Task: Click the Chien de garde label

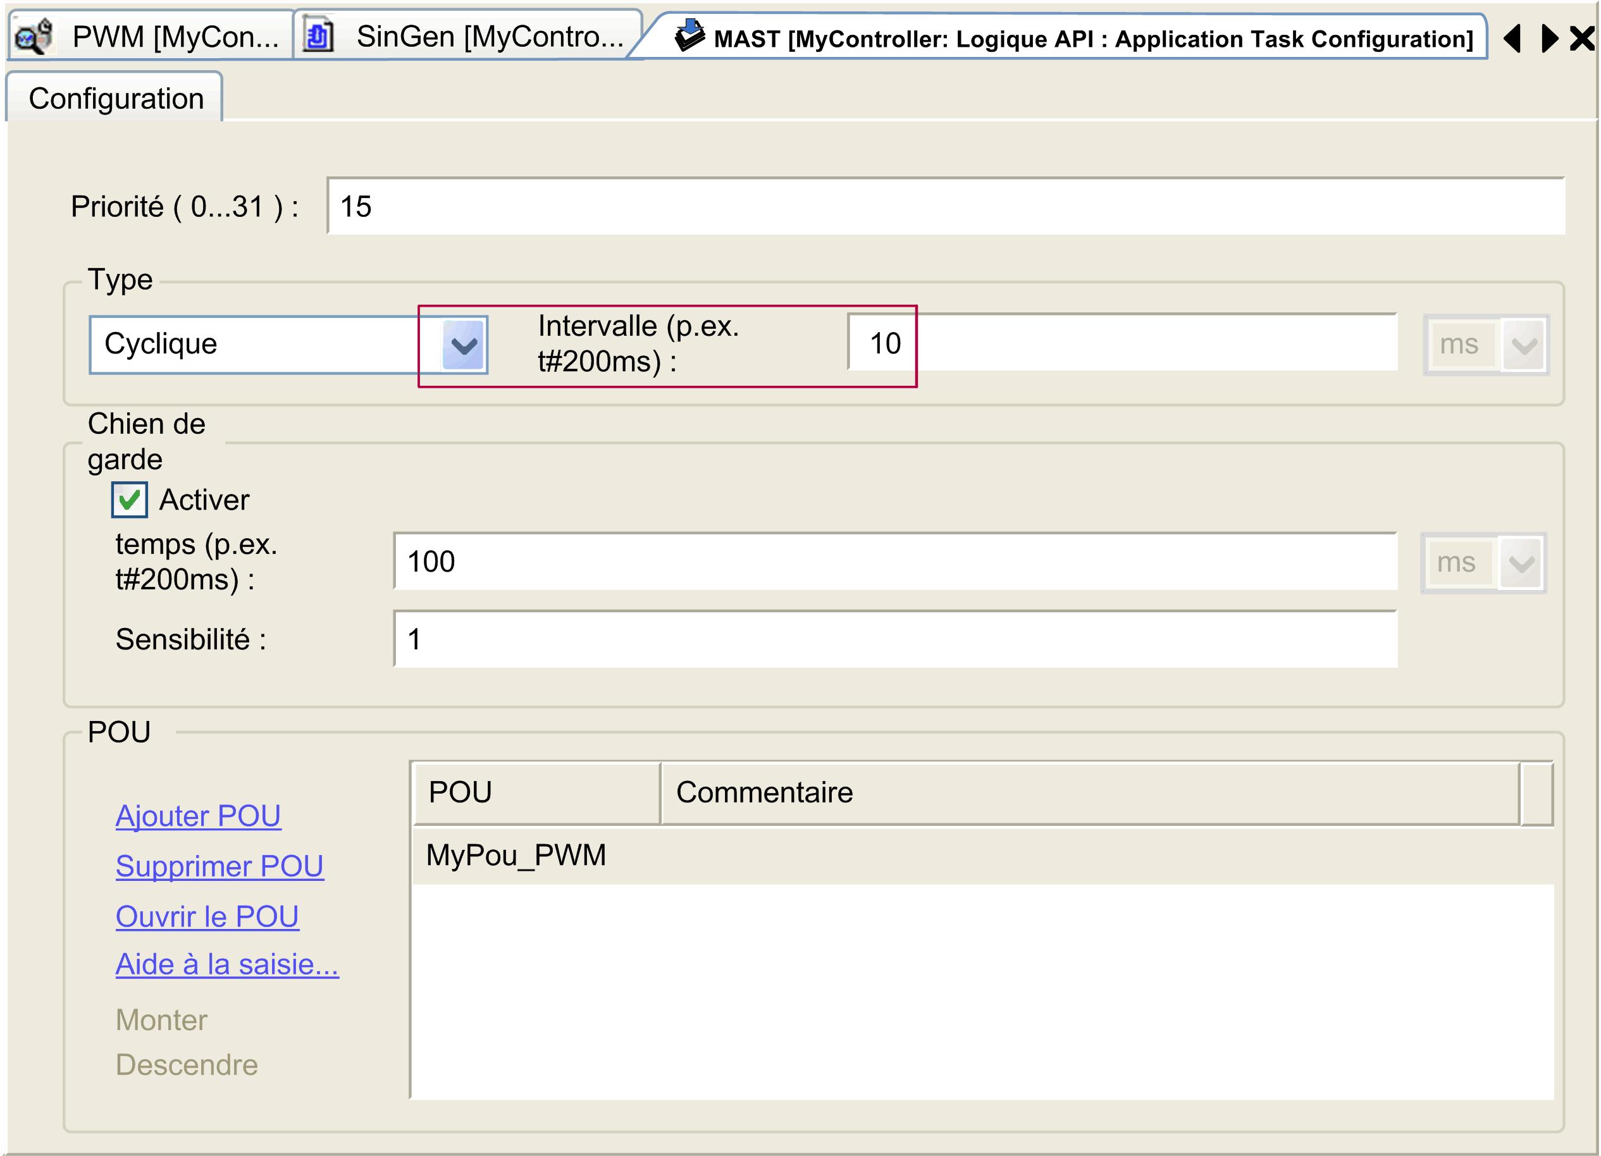Action: [147, 441]
